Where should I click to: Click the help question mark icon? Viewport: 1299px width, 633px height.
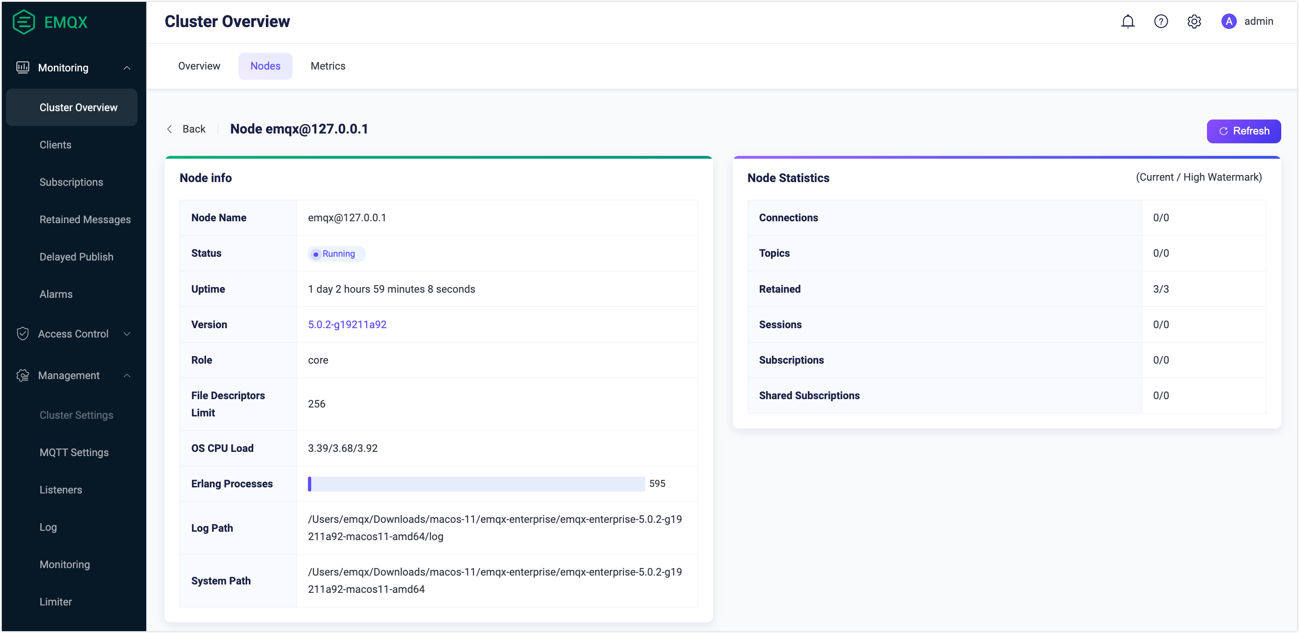pos(1161,21)
